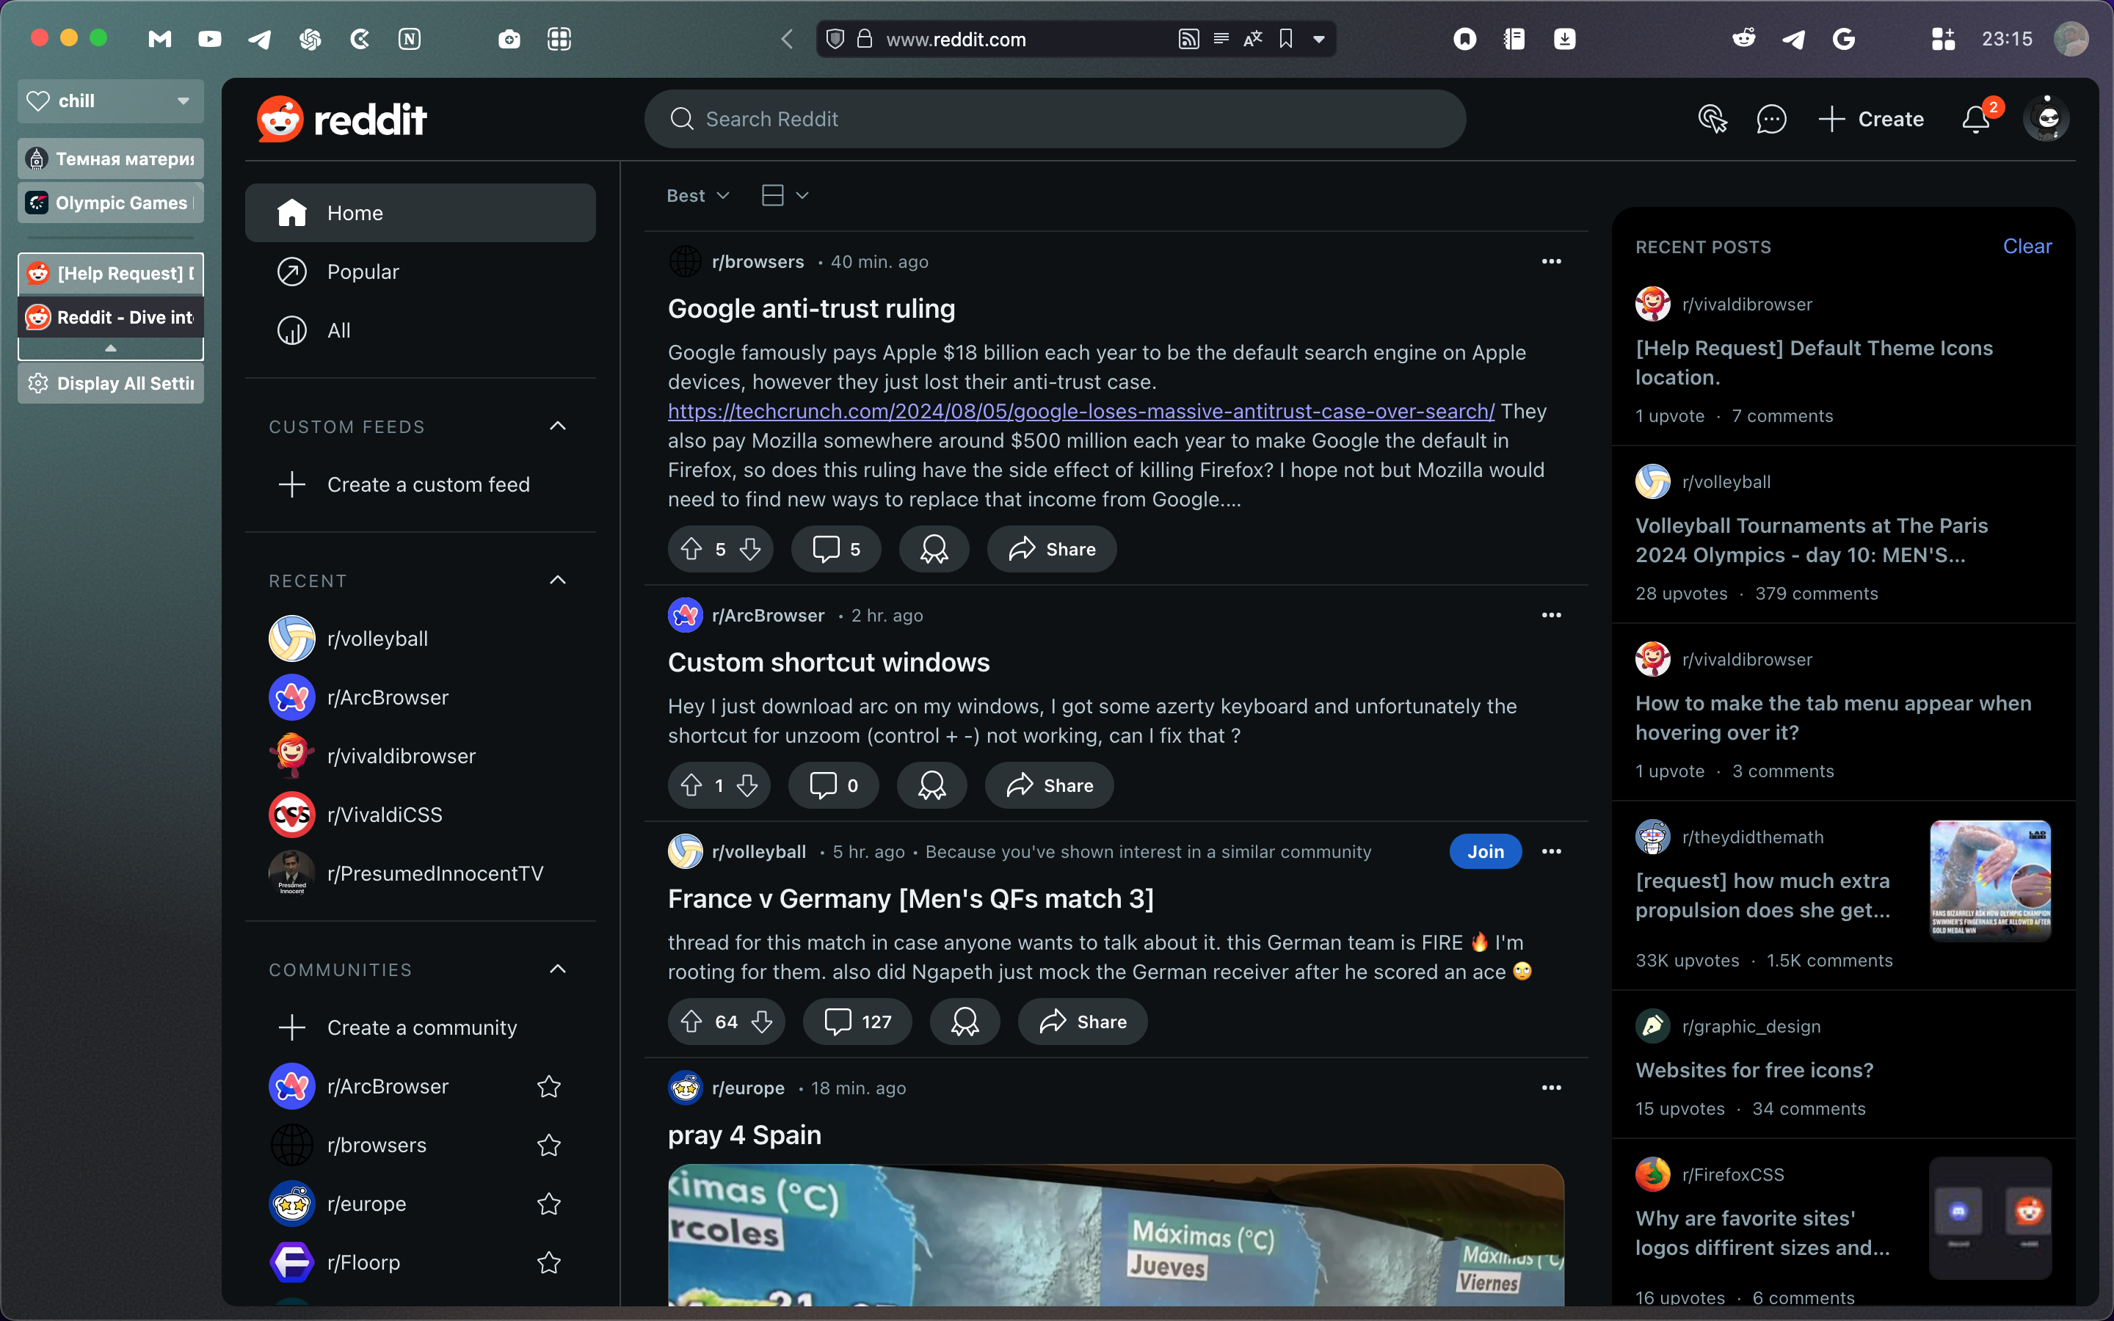Open the chill workspace selector

[x=111, y=101]
